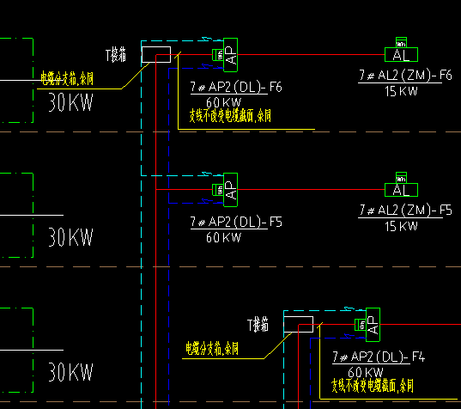Select the red feeder line between F5 AP and AL
The image size is (461, 409).
tap(311, 190)
